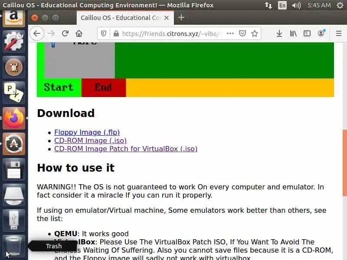Screen dimensions: 347x260
Task: Open the Firefox hamburger menu
Action: 339,34
